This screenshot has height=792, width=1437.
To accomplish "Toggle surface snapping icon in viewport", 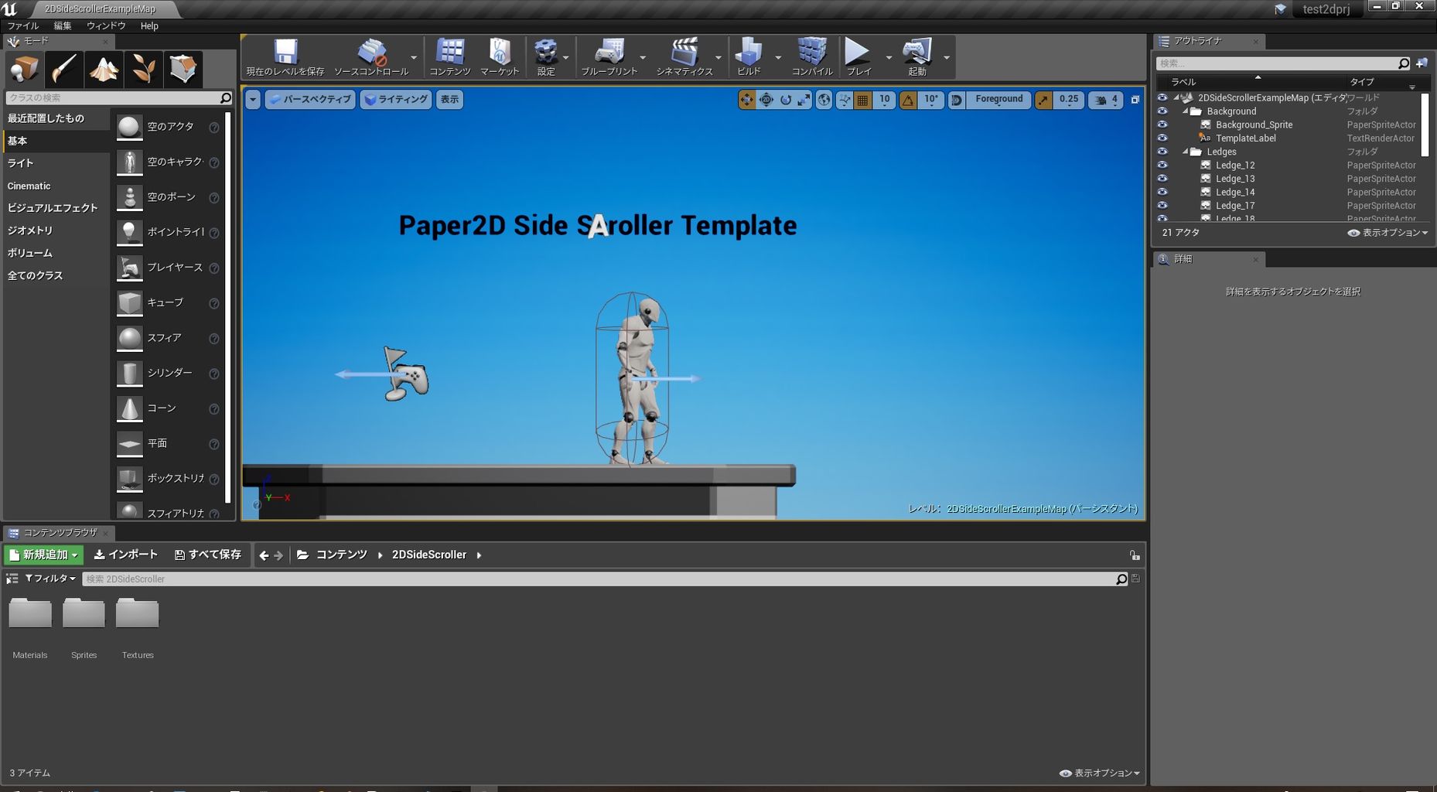I will point(845,100).
